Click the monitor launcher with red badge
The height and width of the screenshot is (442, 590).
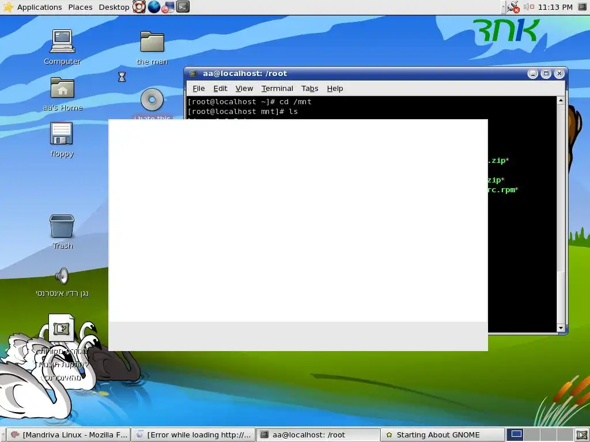pyautogui.click(x=168, y=7)
